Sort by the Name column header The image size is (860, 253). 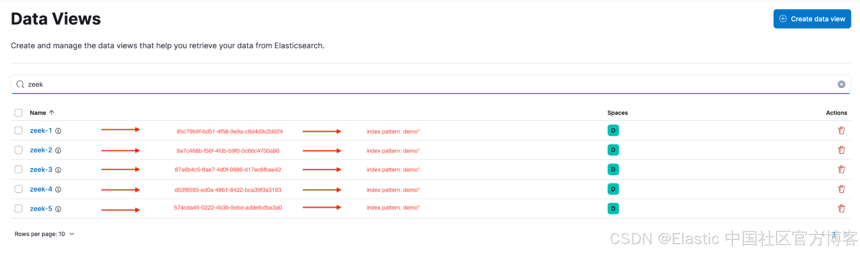(x=42, y=113)
